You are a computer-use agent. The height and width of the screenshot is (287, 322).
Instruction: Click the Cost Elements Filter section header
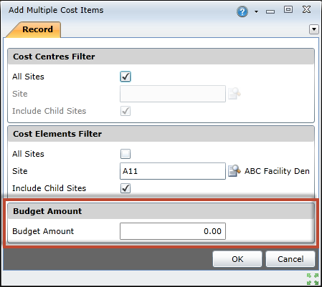(x=161, y=134)
